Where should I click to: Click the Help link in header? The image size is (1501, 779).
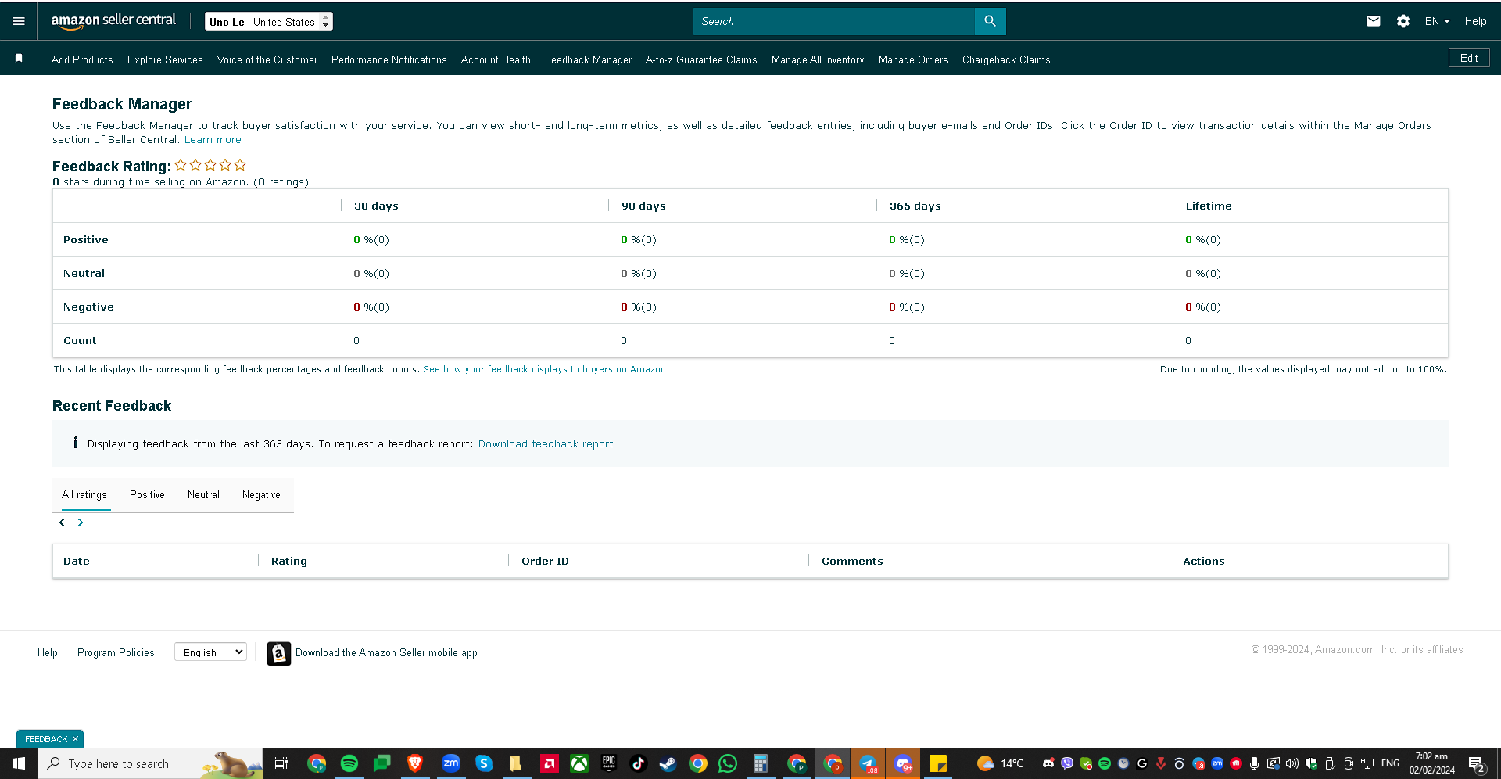[x=1475, y=21]
